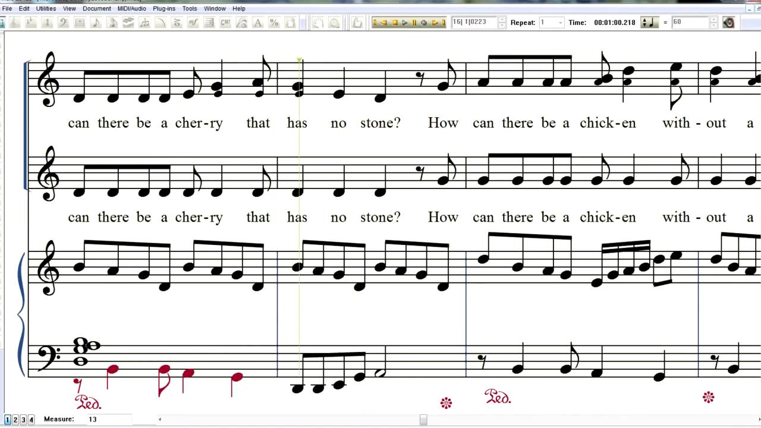Open the Plug-ins menu
This screenshot has width=761, height=428.
click(x=164, y=8)
